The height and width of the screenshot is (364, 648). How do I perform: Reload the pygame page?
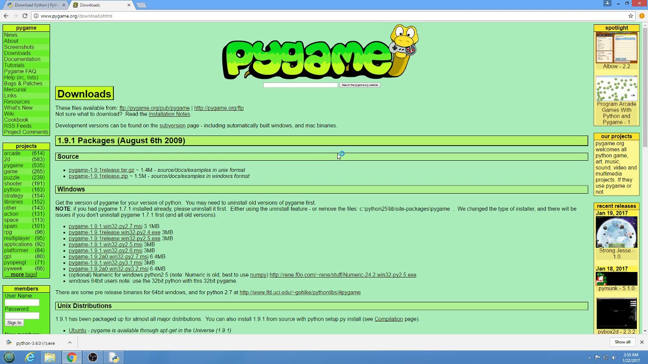[24, 16]
